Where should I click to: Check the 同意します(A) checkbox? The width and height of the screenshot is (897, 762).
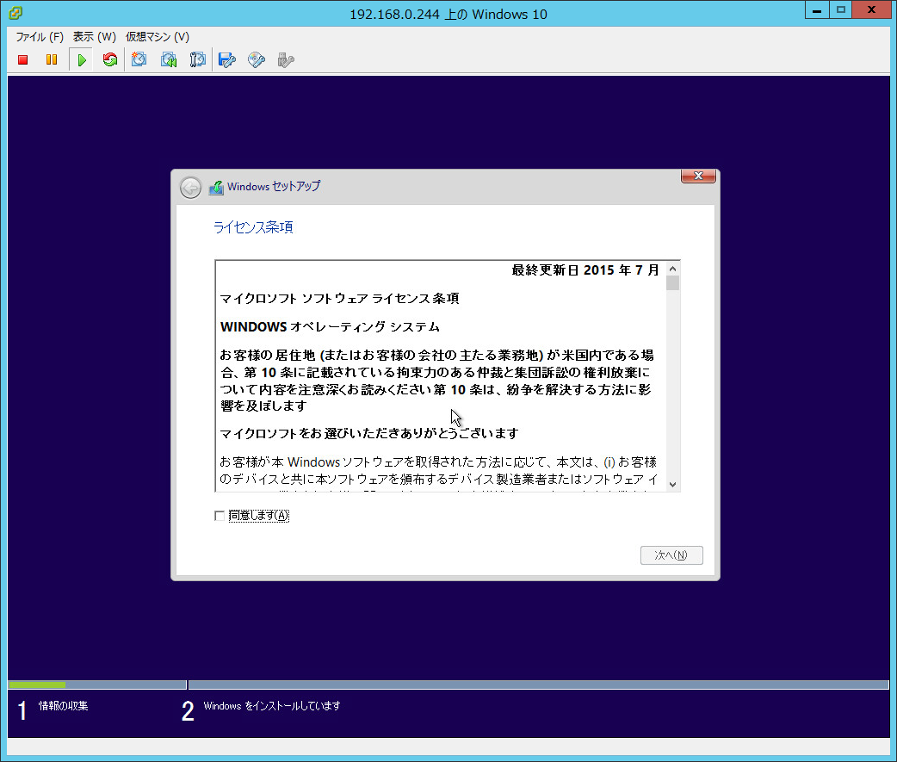click(x=220, y=516)
